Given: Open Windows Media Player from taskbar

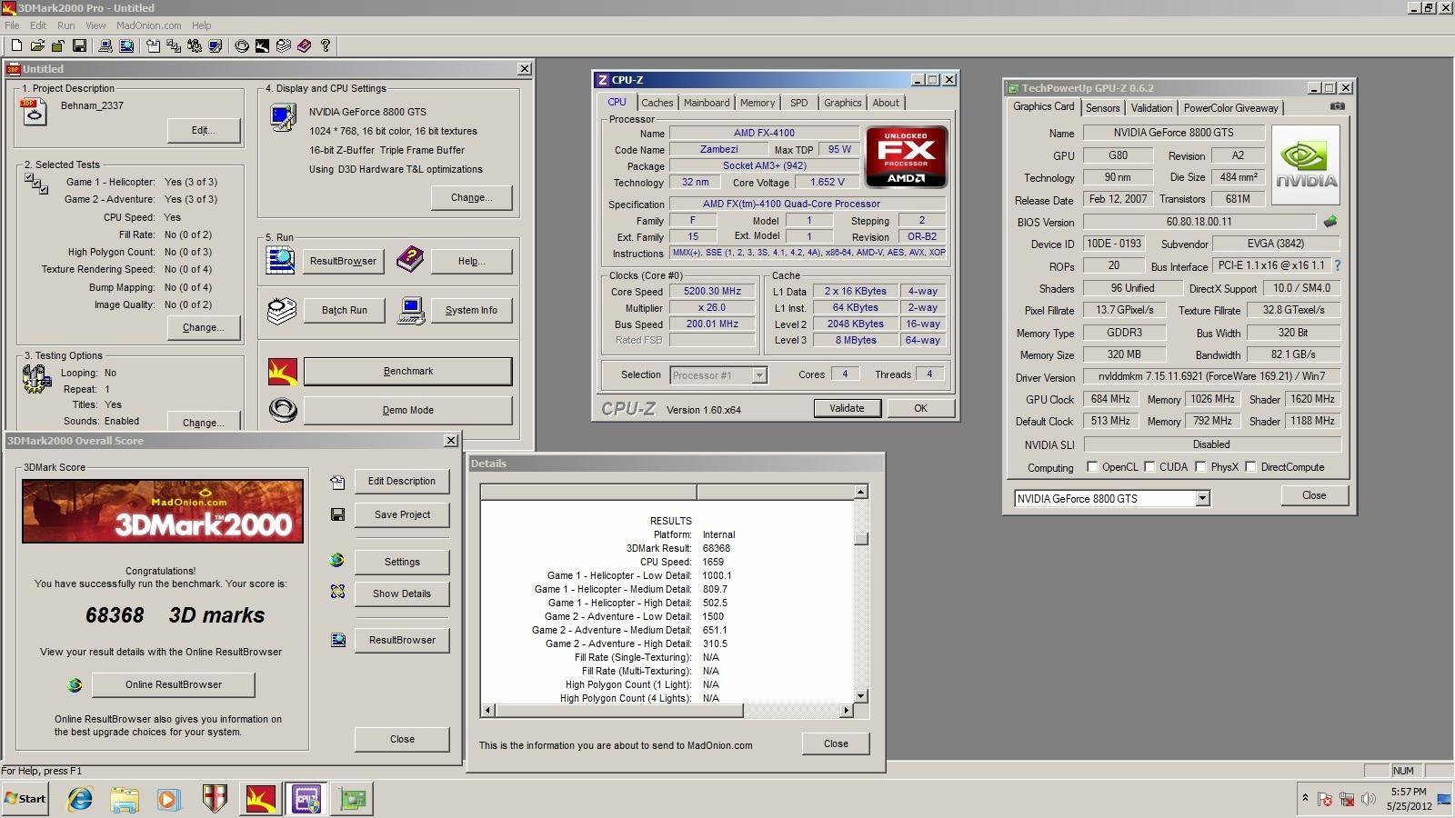Looking at the screenshot, I should pos(168,799).
